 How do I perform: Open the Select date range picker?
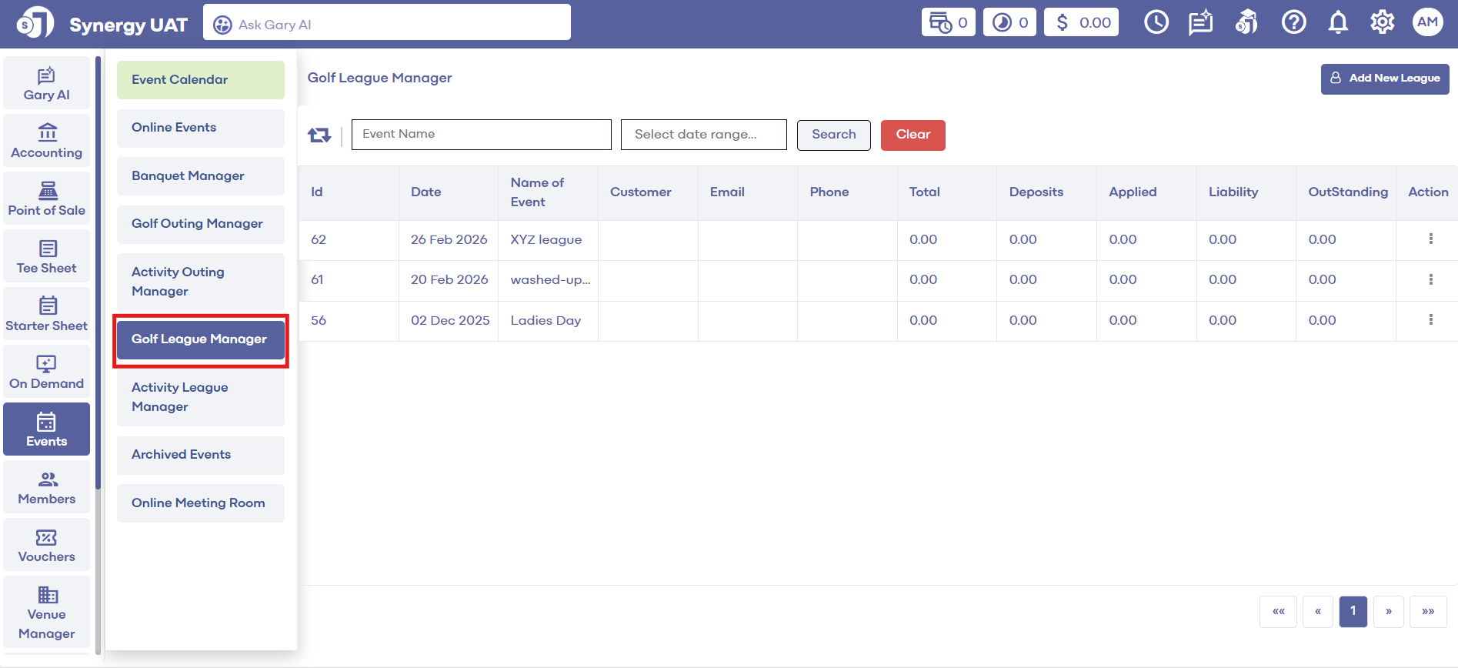pyautogui.click(x=703, y=135)
